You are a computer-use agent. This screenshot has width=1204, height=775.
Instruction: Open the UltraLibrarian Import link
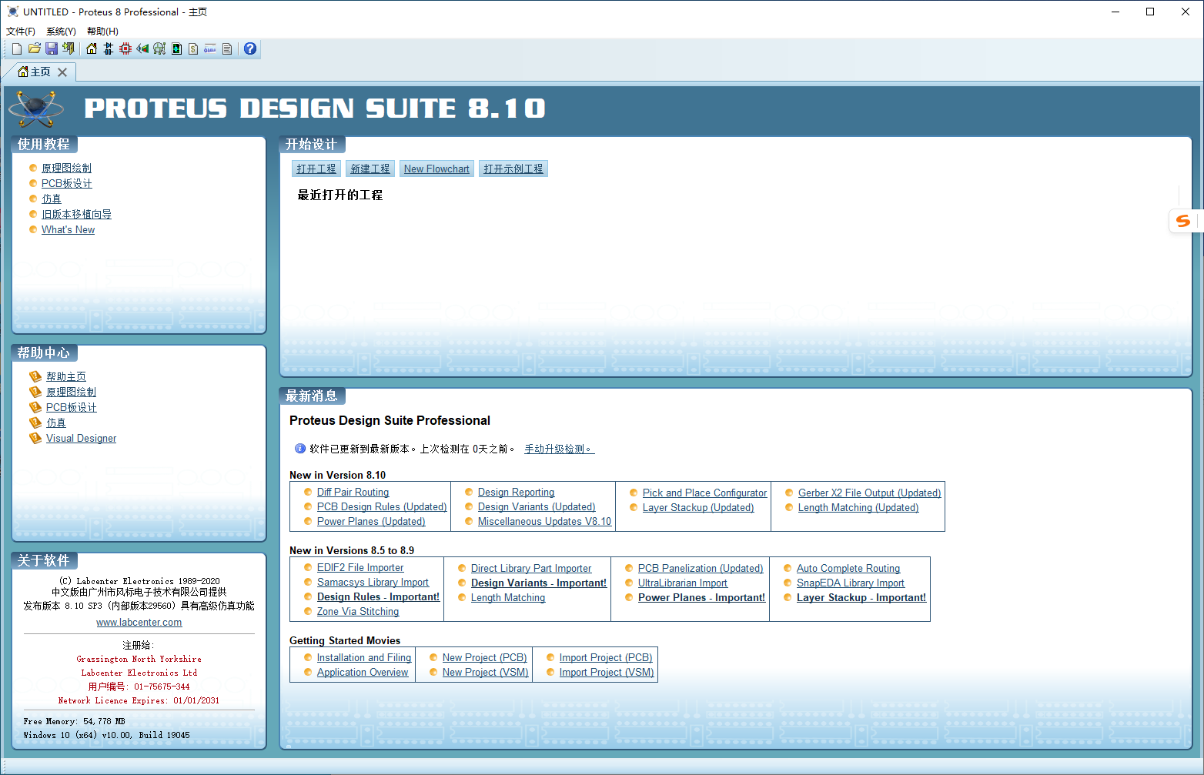(x=682, y=583)
